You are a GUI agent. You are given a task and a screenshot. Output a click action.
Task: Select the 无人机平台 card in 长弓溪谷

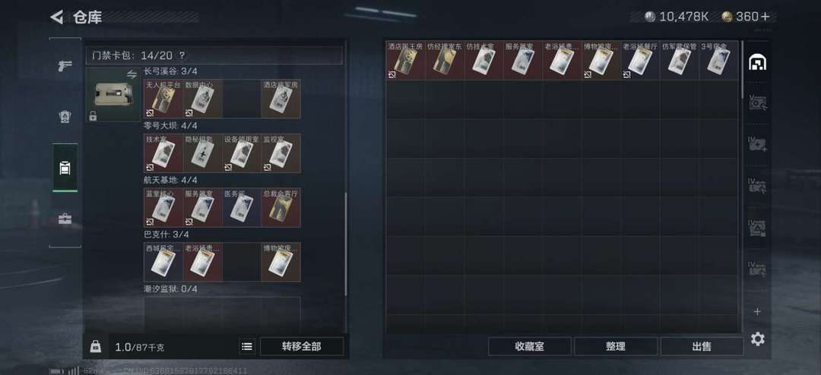pyautogui.click(x=163, y=99)
